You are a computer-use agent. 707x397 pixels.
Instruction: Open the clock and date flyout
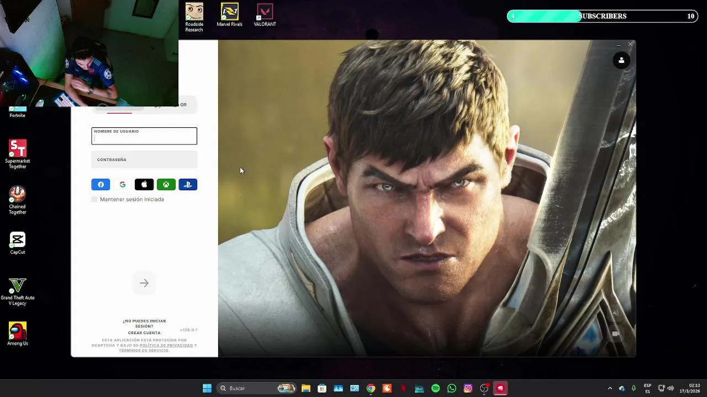690,388
